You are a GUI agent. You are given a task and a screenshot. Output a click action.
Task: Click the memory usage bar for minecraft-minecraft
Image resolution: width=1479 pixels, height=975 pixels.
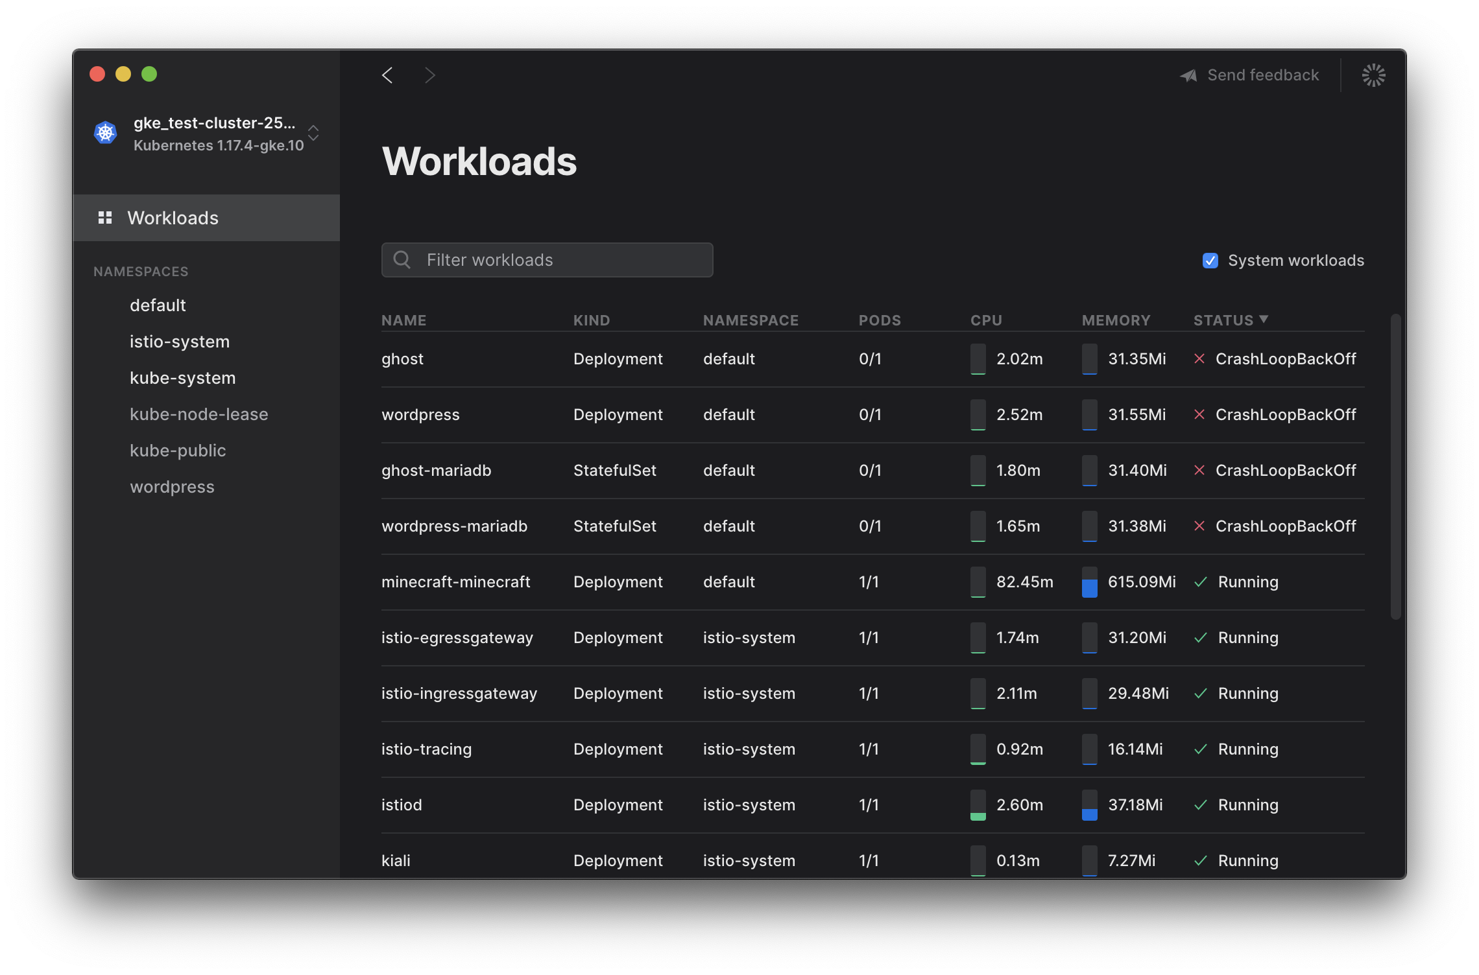tap(1090, 582)
